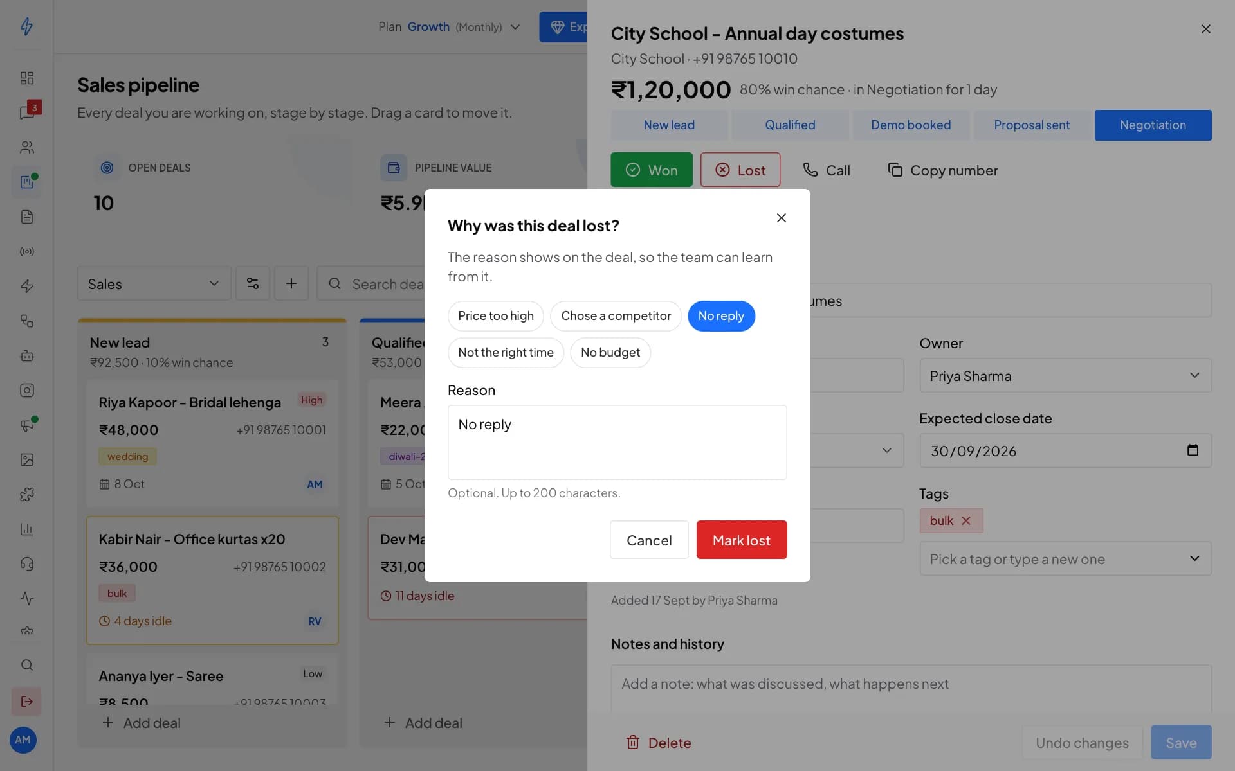Click the Call phone icon
Image resolution: width=1235 pixels, height=771 pixels.
(x=810, y=170)
